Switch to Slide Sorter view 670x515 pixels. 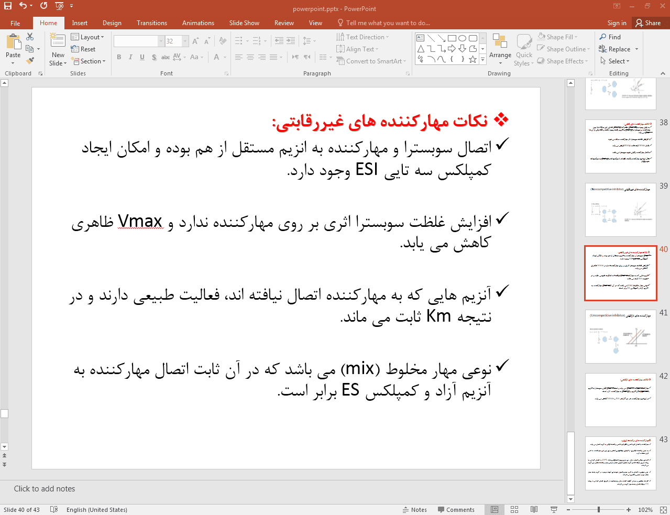(514, 510)
